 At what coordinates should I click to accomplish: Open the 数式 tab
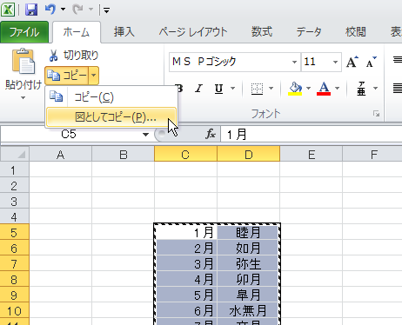coord(262,32)
